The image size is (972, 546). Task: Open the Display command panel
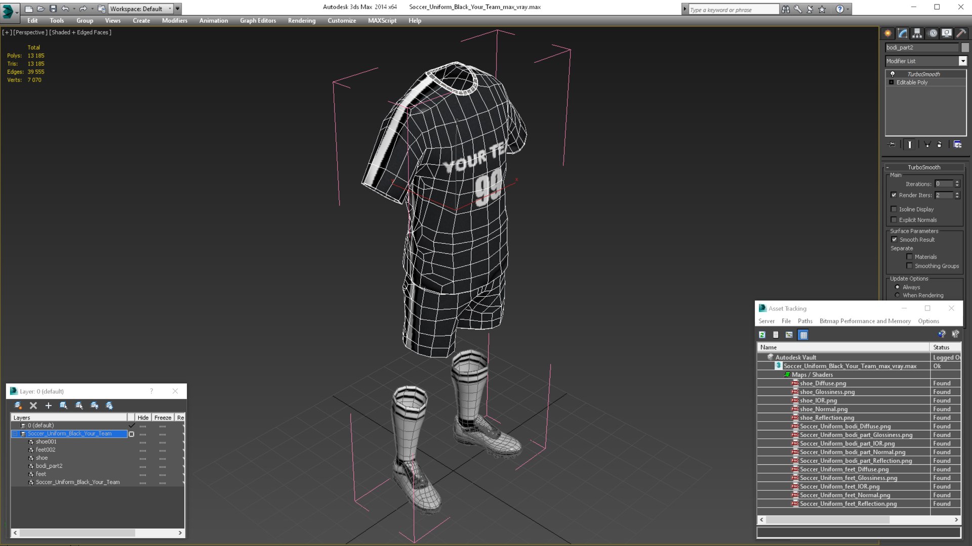pos(947,33)
